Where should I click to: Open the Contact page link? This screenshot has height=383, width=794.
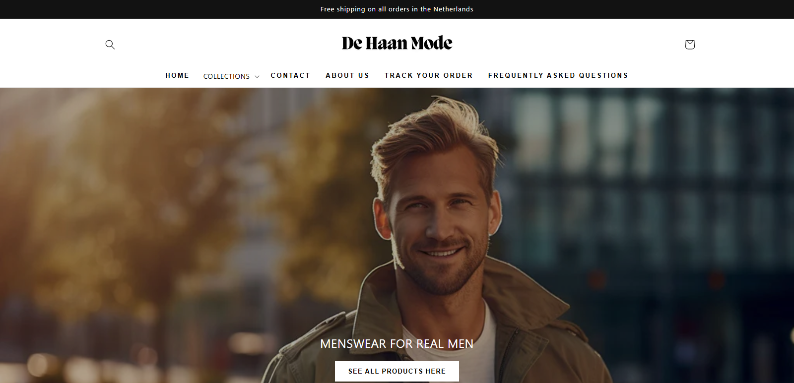290,75
